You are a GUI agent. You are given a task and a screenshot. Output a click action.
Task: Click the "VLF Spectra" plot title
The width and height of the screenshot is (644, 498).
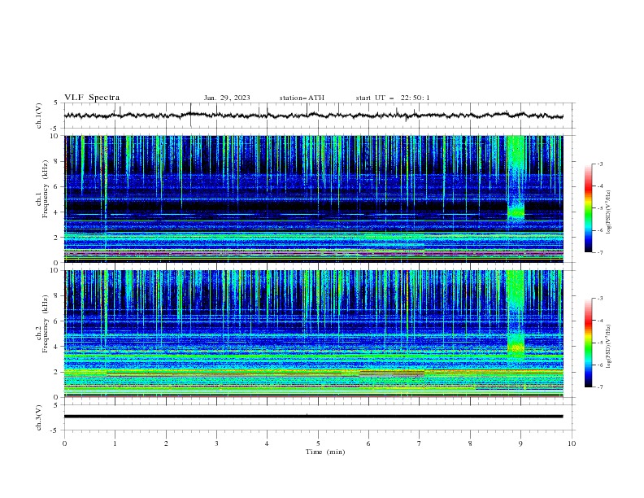[92, 98]
